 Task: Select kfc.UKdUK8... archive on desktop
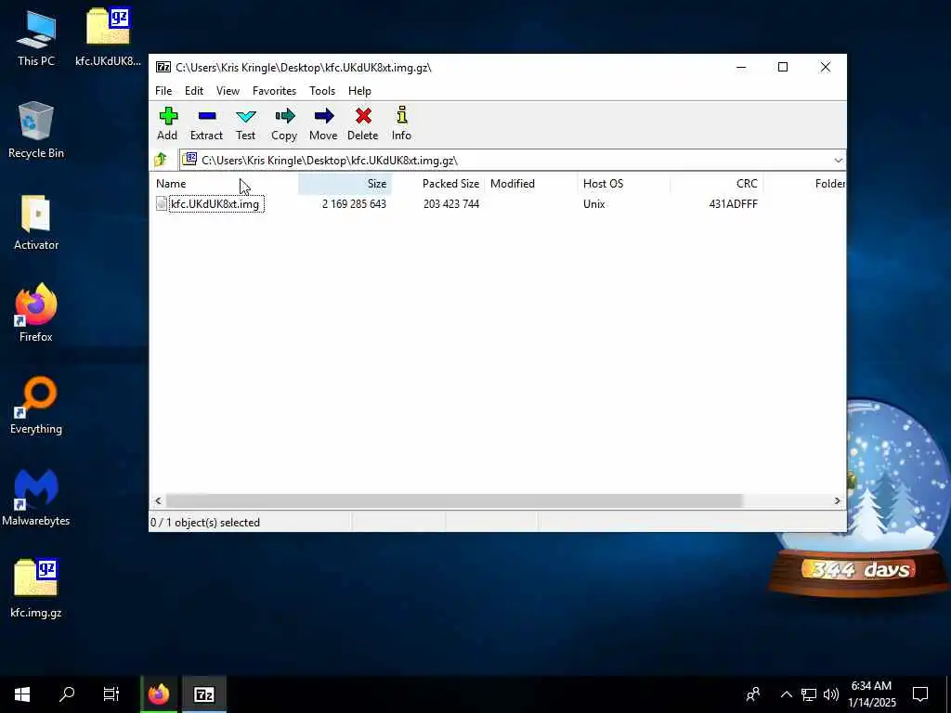(108, 37)
